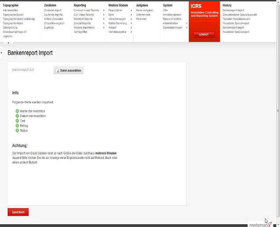The width and height of the screenshot is (280, 227).
Task: Click the ICRS logo title
Action: (x=196, y=6)
